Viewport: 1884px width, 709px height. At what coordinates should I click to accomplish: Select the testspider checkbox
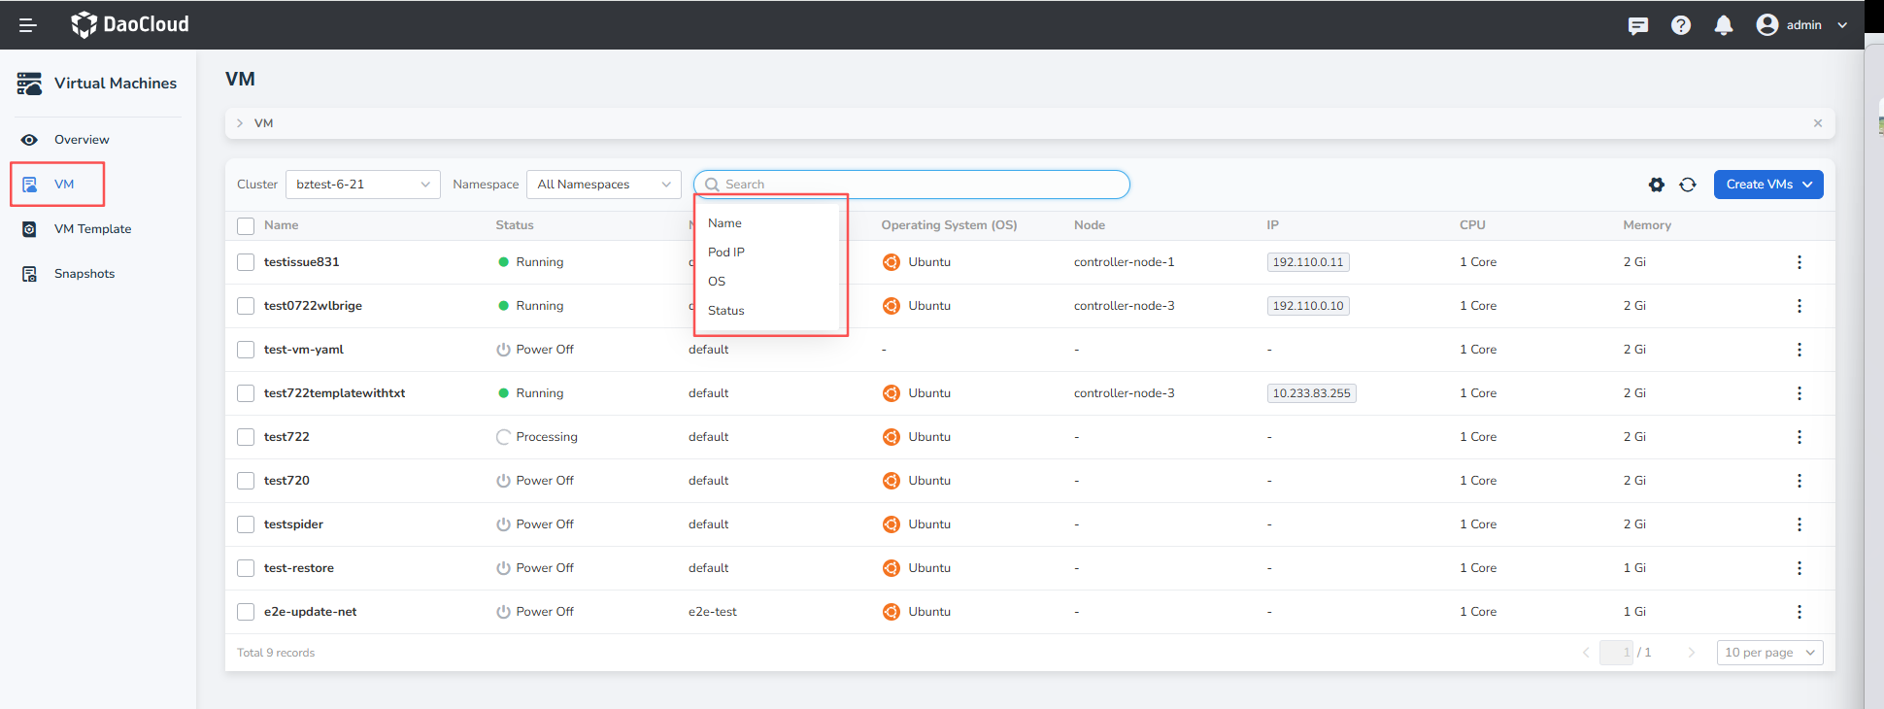(246, 524)
